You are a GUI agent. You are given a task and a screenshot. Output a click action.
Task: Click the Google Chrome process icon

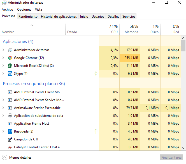coord(10,58)
